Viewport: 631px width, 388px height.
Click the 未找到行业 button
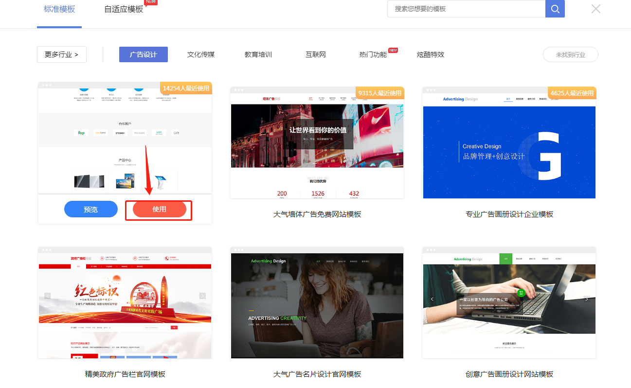point(571,54)
